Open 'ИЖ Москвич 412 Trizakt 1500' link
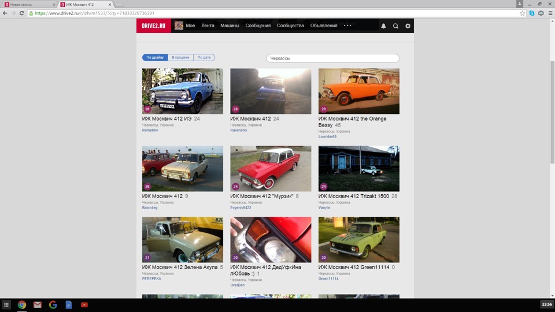555x312 pixels. click(354, 196)
